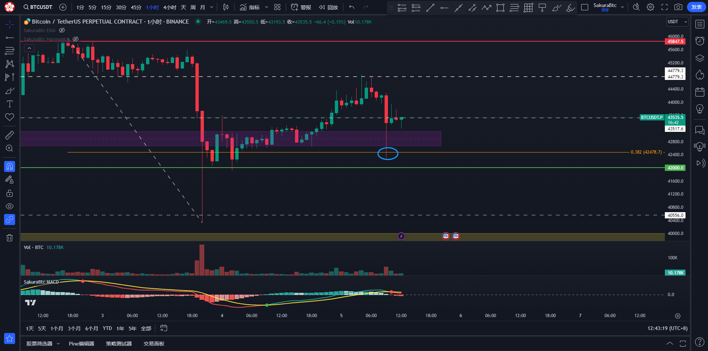Image resolution: width=708 pixels, height=351 pixels.
Task: Open the heart icons tool
Action: [10, 117]
